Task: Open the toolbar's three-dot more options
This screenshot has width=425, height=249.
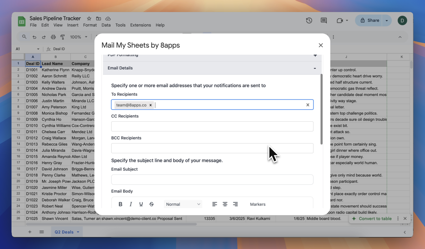Action: coord(333,37)
